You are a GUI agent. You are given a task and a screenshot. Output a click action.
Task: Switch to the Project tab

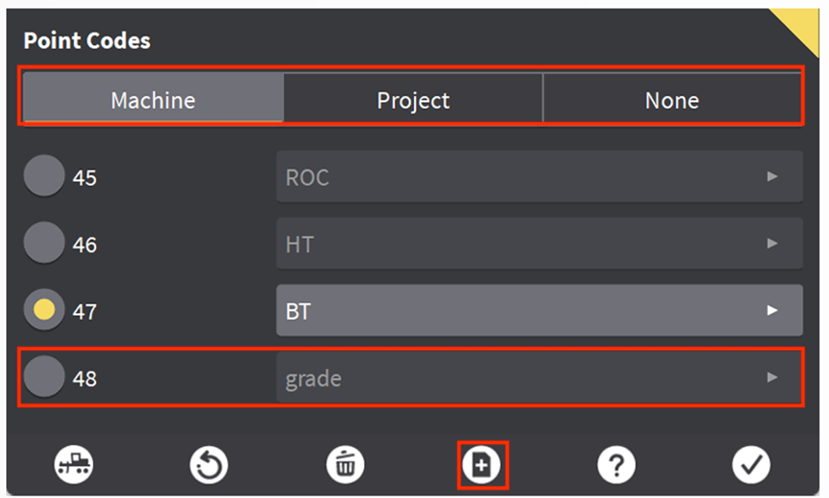[x=413, y=100]
